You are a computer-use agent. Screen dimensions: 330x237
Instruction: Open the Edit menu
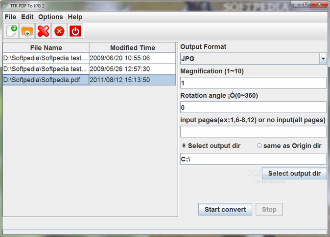27,17
